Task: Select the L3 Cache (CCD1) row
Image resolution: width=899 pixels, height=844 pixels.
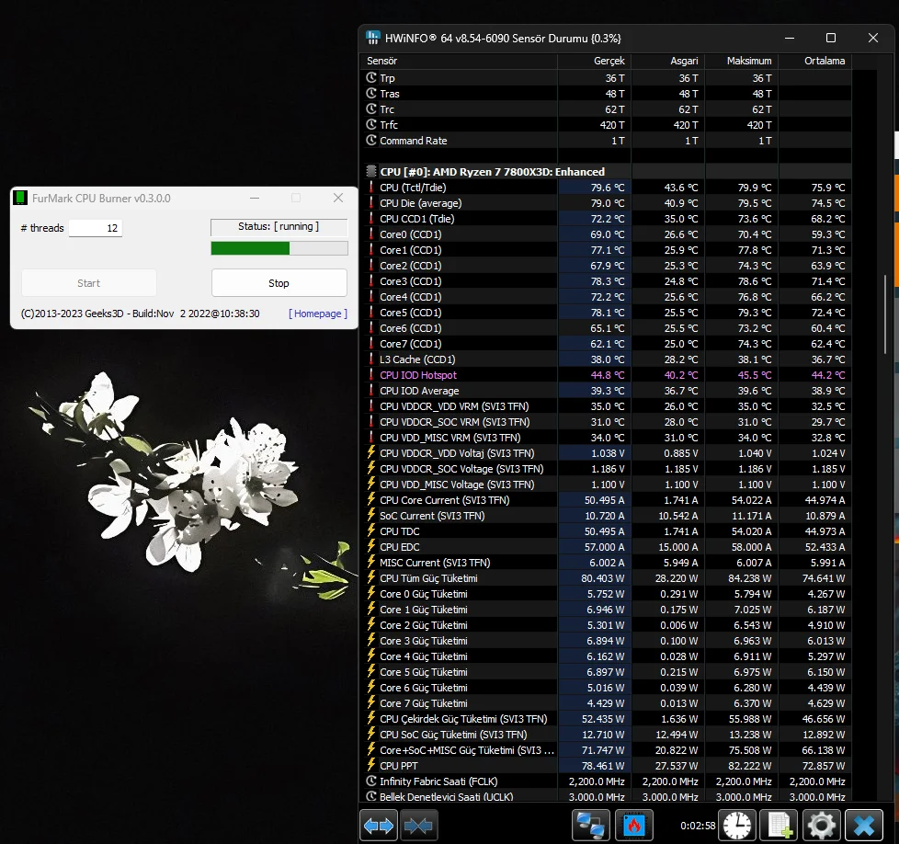Action: (607, 359)
